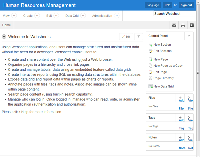Open Page Directory from Control Panel

point(163,78)
